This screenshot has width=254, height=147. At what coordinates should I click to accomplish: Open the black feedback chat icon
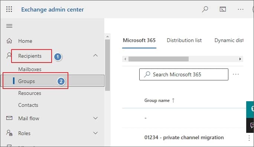click(250, 125)
